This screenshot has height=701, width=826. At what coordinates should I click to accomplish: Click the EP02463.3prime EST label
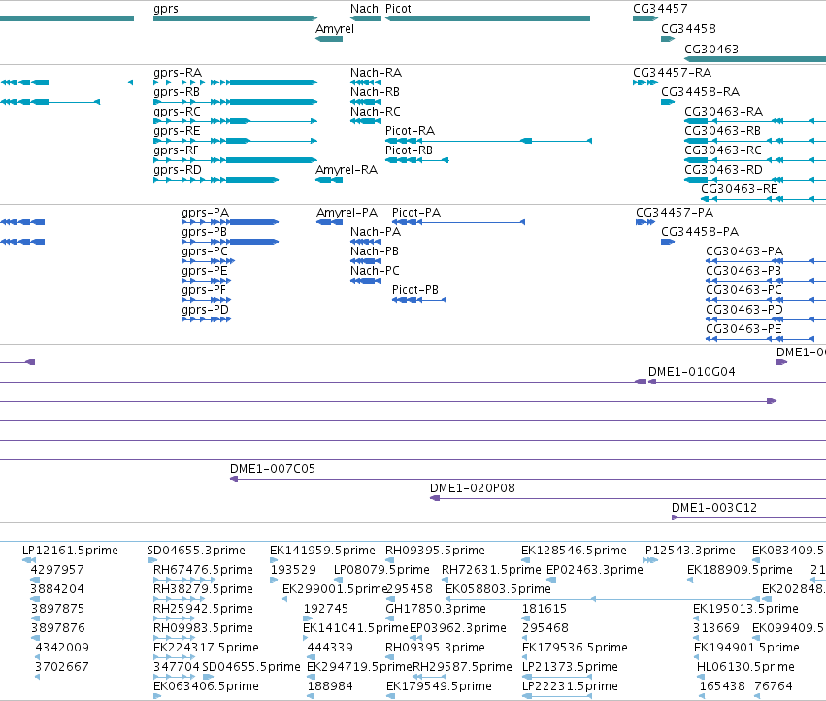[x=595, y=570]
